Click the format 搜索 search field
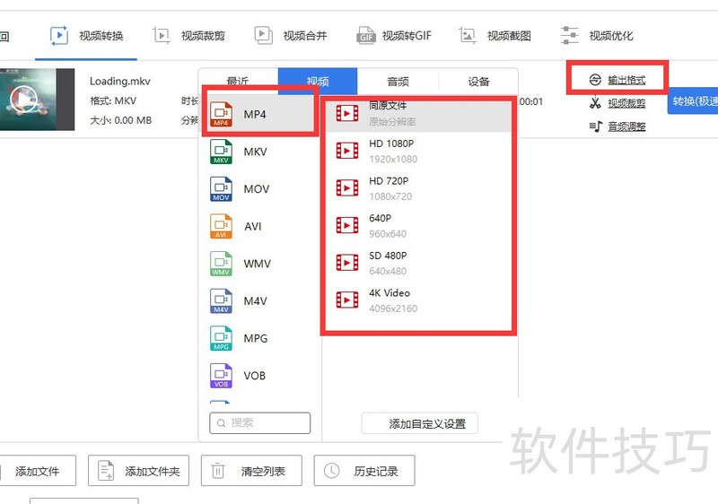718x504 pixels. 260,422
